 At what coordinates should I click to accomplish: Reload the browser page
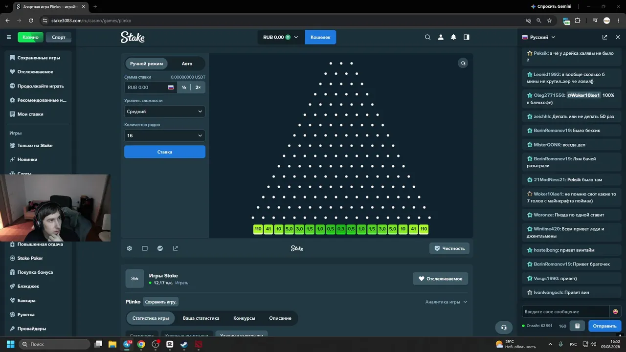coord(31,21)
